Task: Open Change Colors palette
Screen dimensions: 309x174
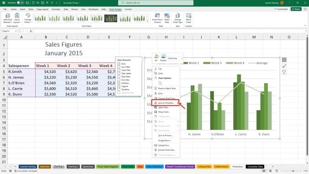Action: coord(28,18)
